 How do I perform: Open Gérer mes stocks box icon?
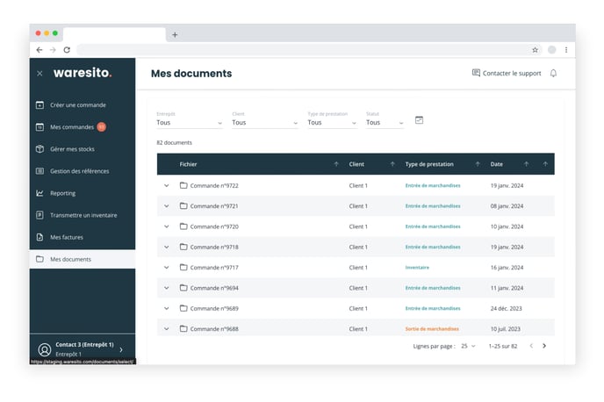[x=40, y=149]
